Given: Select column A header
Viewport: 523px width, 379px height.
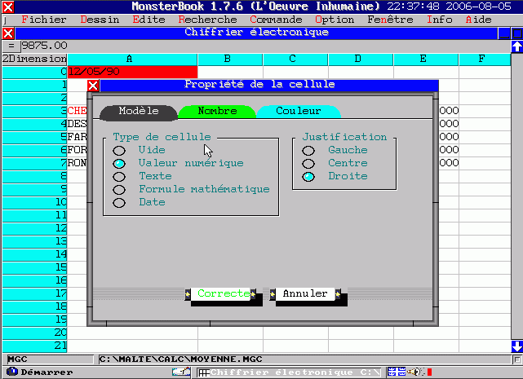Looking at the screenshot, I should 132,59.
